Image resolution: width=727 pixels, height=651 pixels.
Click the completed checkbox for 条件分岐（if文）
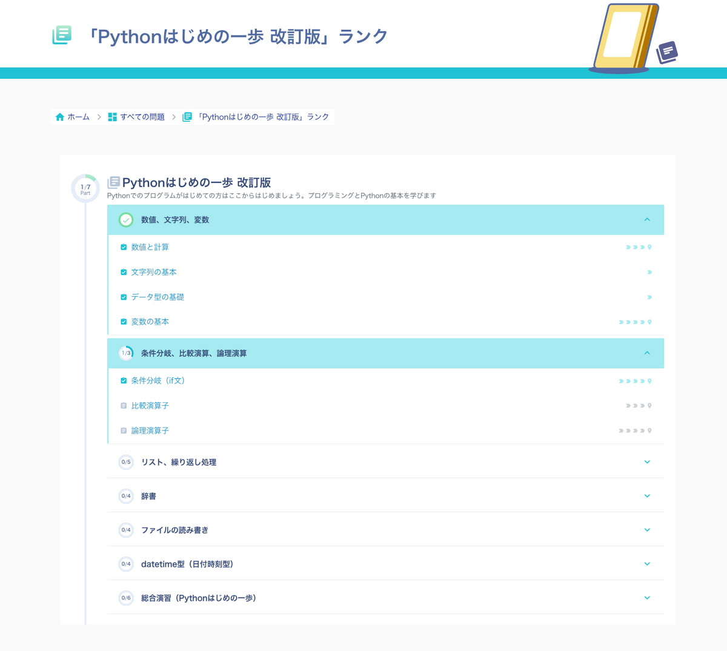pyautogui.click(x=124, y=381)
